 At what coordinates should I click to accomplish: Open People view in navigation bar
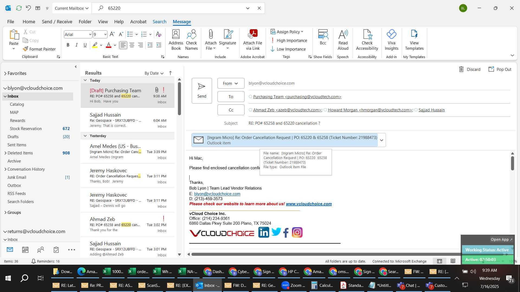pos(41,250)
